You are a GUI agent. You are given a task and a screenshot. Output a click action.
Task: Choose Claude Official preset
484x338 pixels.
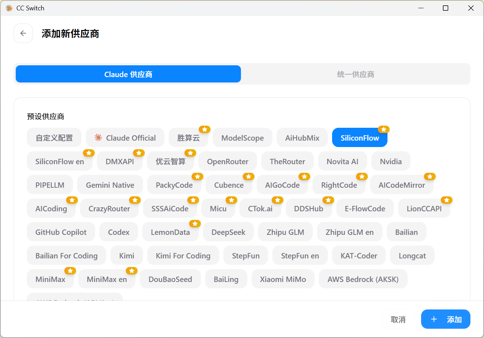(125, 137)
